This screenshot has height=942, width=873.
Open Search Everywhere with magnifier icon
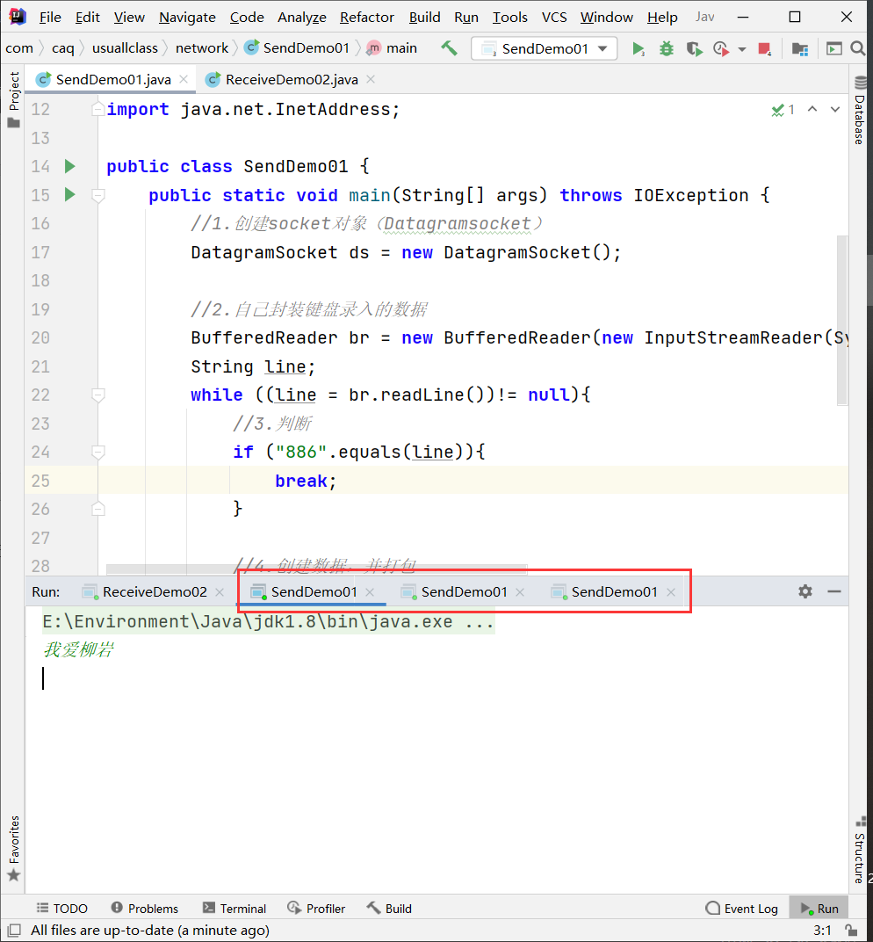(857, 49)
